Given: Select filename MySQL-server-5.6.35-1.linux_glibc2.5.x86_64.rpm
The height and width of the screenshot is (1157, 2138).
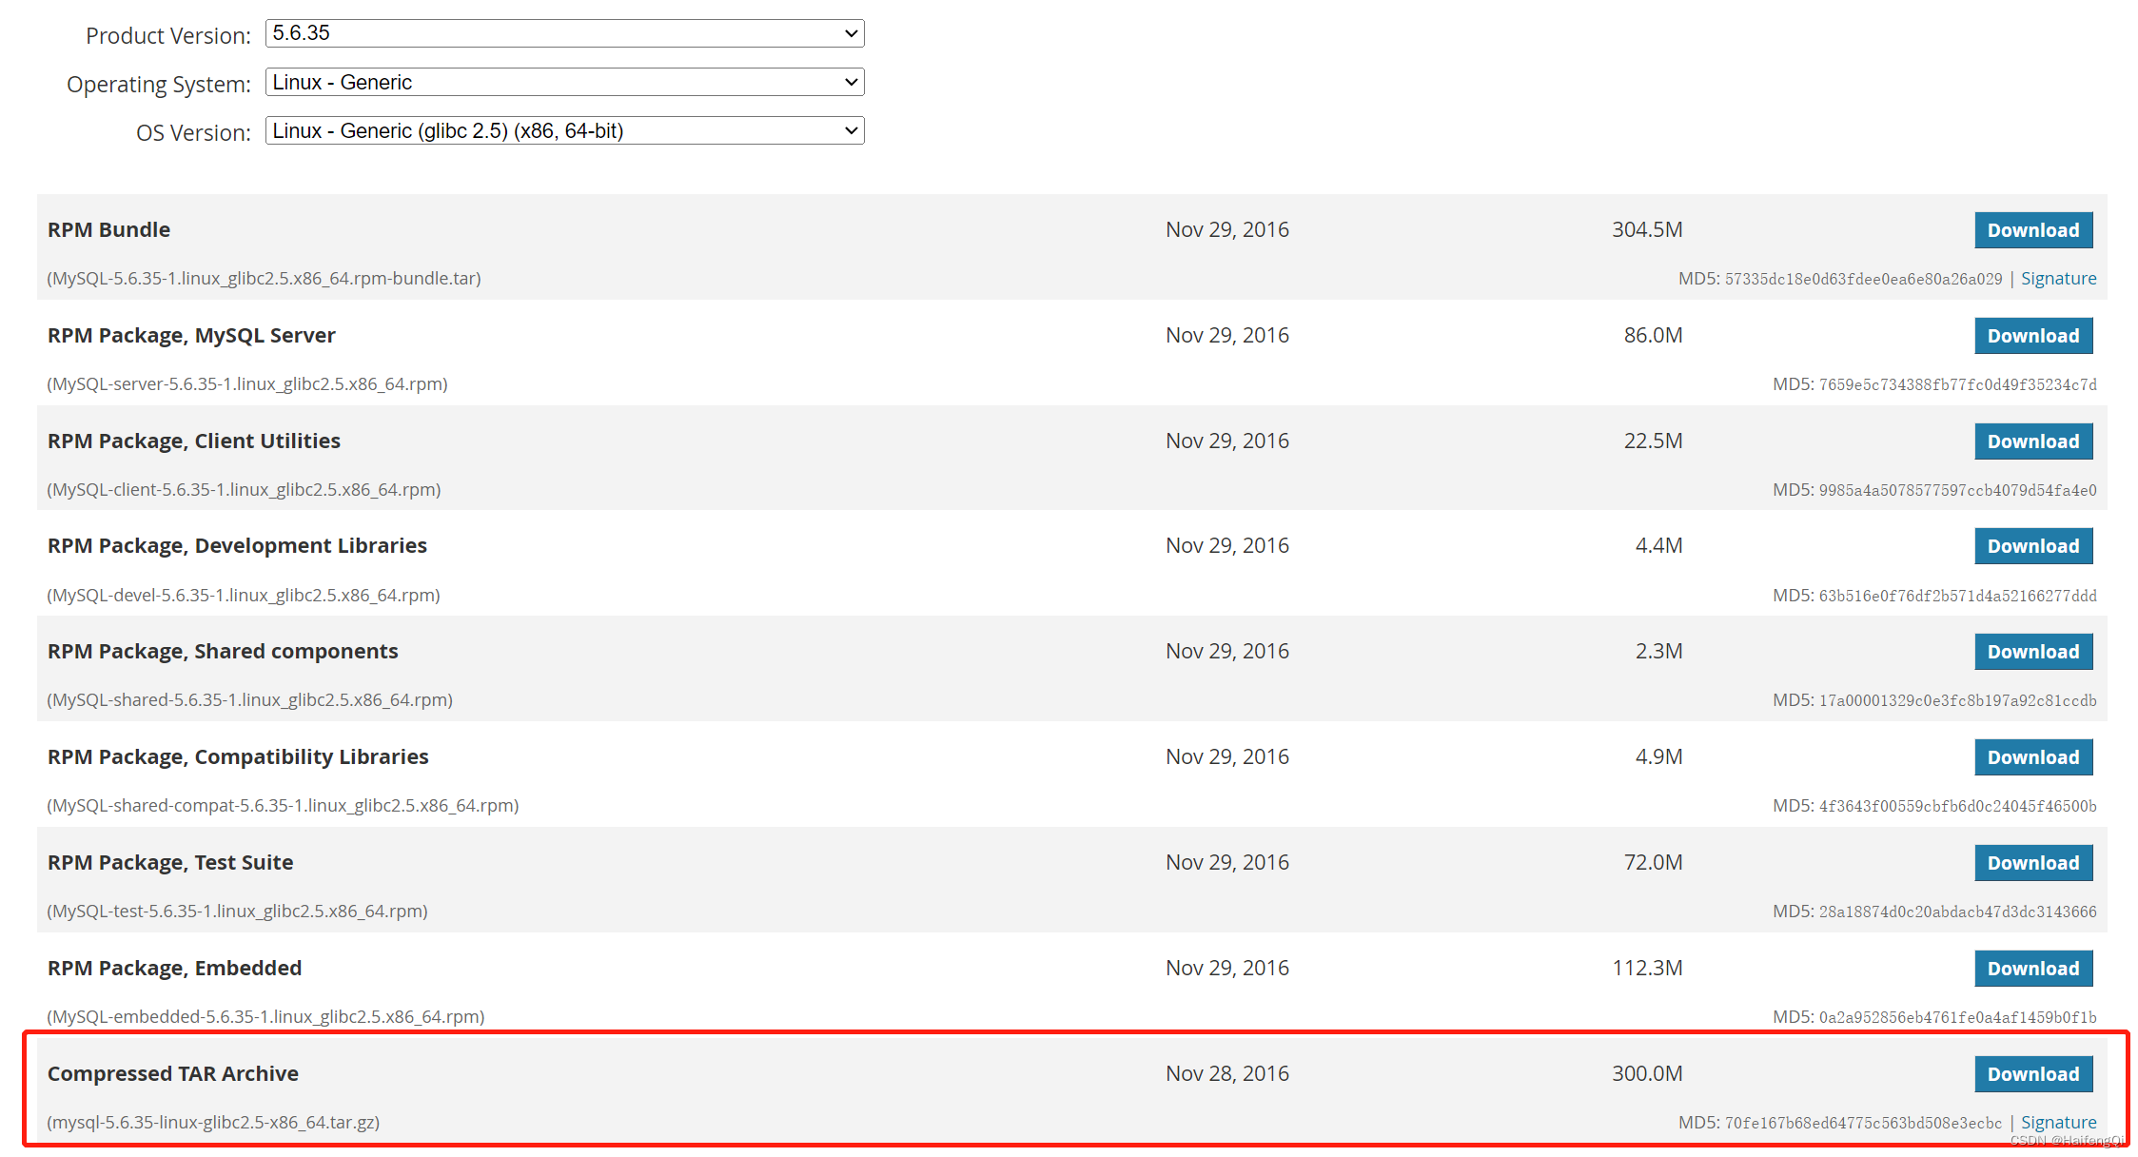Looking at the screenshot, I should 247,384.
